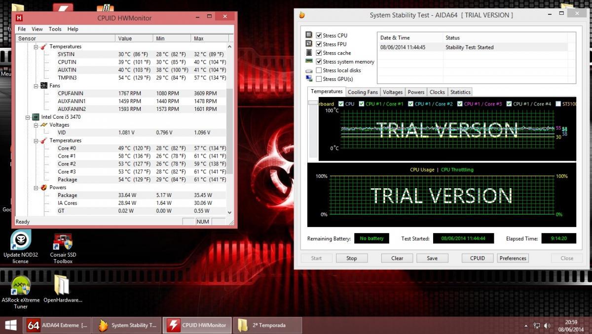Collapse the Powers tree node

pos(36,188)
